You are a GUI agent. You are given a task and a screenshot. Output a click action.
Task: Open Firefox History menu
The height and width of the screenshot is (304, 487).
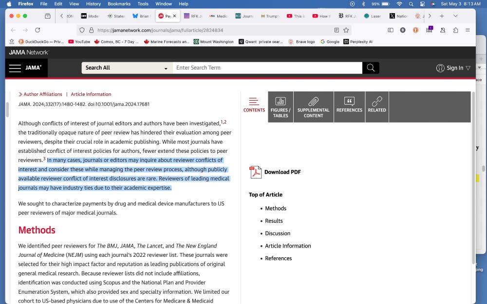pos(93,4)
